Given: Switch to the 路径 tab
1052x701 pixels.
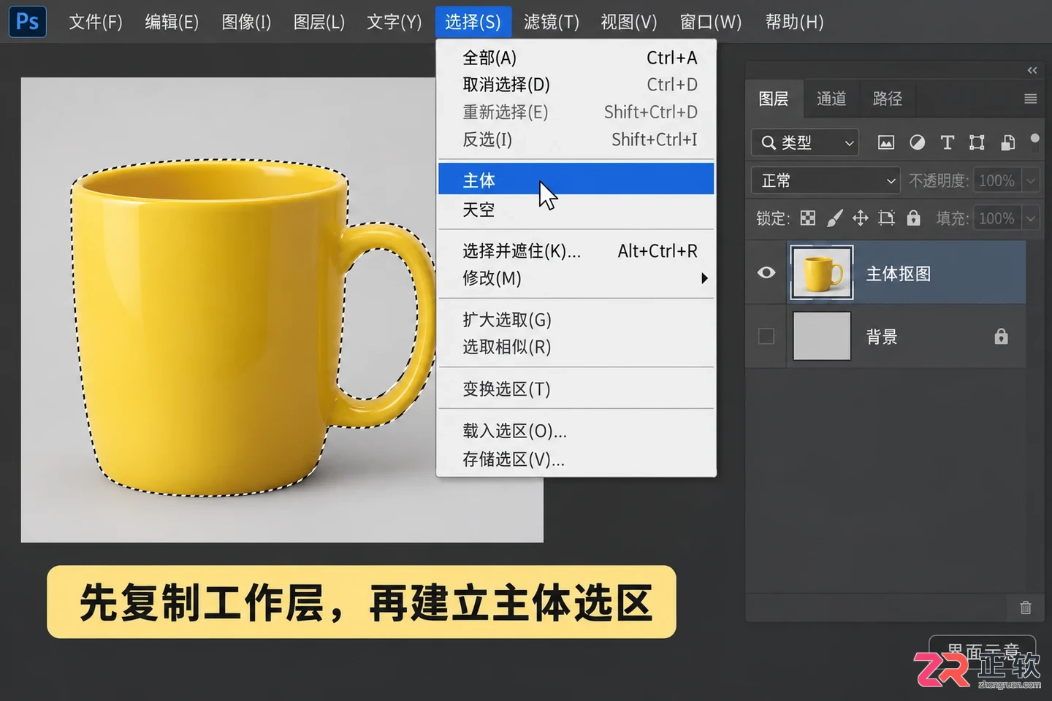Looking at the screenshot, I should (888, 99).
